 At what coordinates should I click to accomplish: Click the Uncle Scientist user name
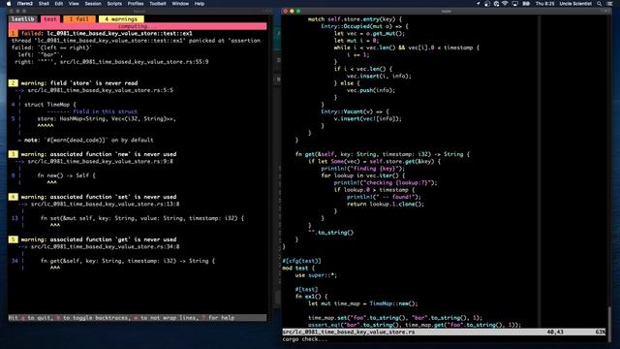coord(575,4)
